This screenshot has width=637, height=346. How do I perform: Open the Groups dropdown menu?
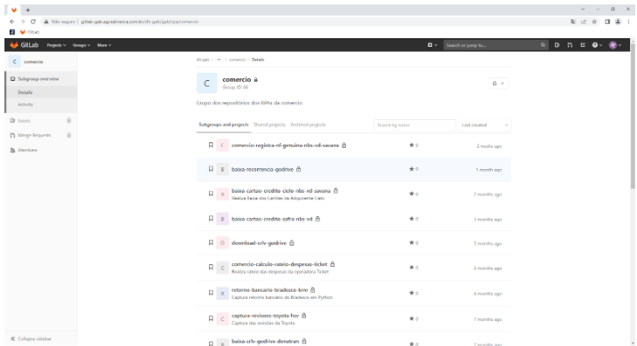coord(81,45)
